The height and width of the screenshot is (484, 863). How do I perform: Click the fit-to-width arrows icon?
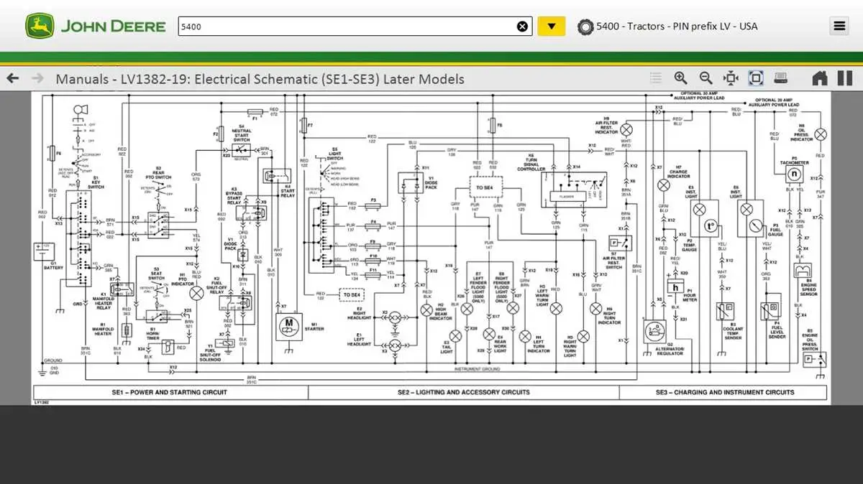coord(731,78)
